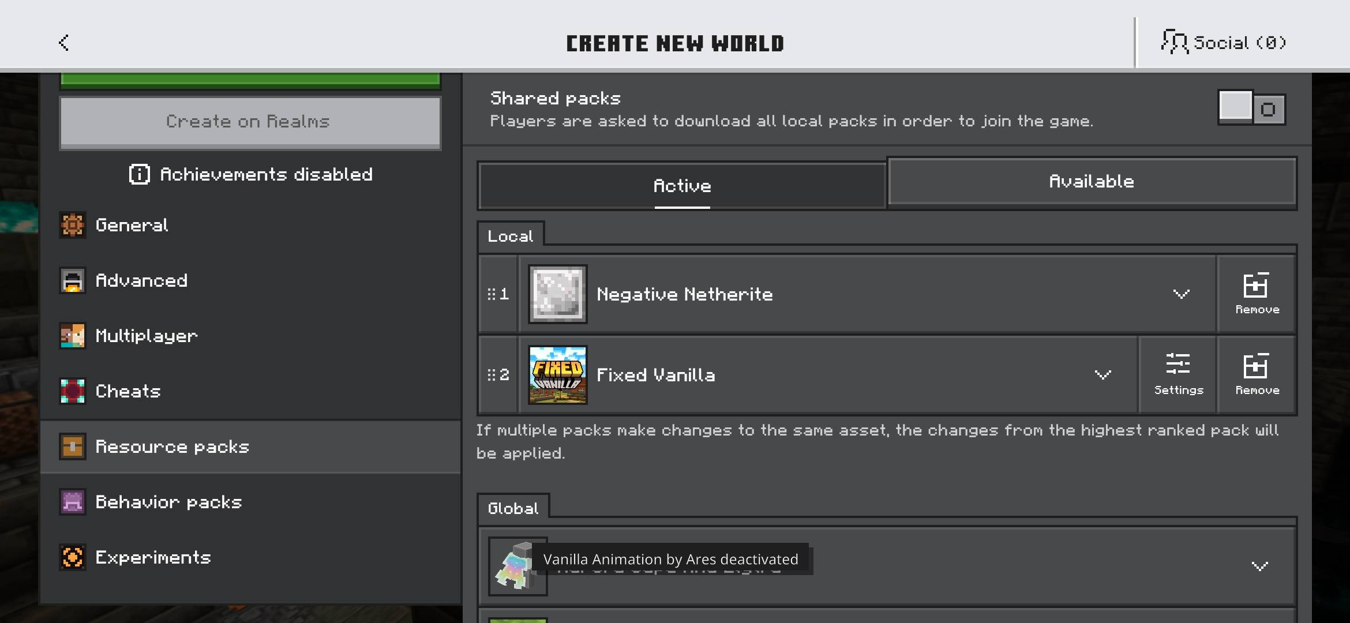The height and width of the screenshot is (623, 1350).
Task: Open the Behavior packs section
Action: [250, 502]
